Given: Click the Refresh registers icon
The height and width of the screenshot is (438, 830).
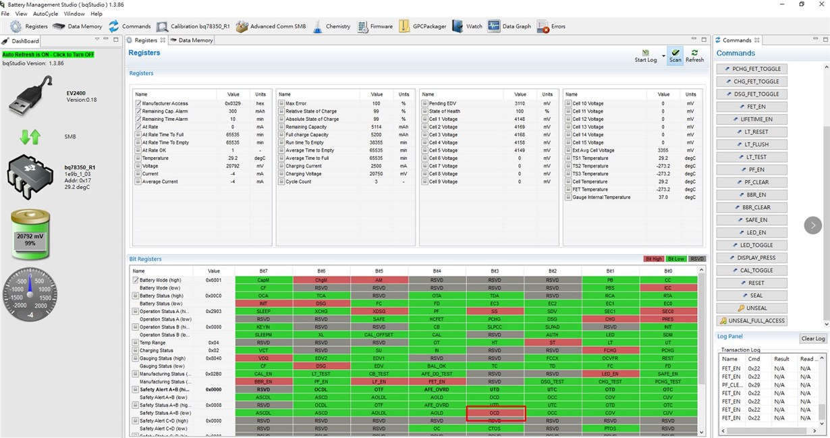Looking at the screenshot, I should coord(694,56).
